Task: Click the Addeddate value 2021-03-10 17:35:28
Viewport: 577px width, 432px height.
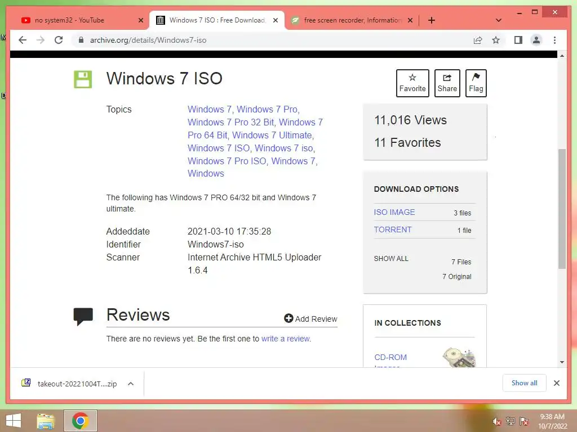Action: click(x=229, y=231)
